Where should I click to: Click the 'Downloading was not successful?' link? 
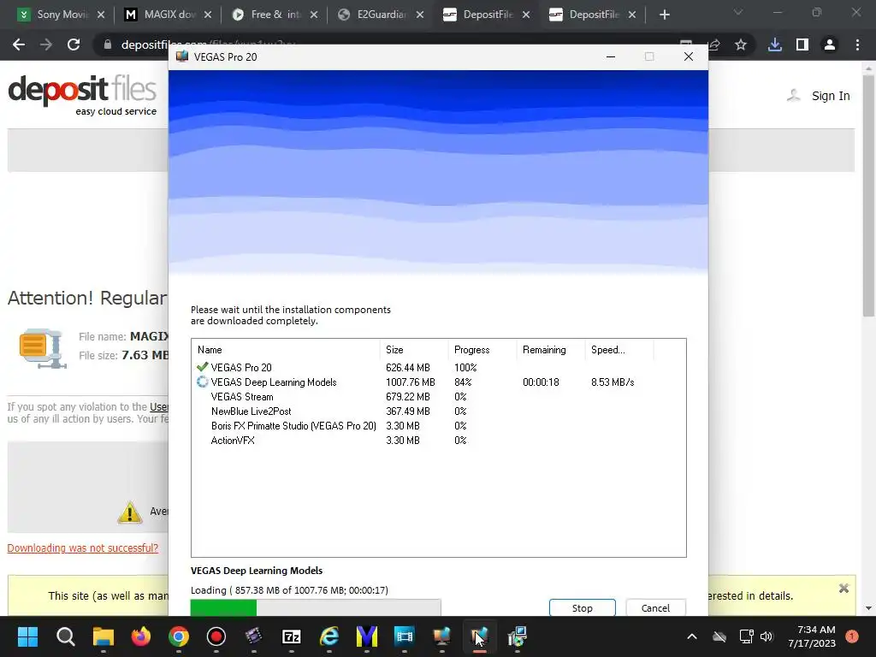(x=83, y=548)
